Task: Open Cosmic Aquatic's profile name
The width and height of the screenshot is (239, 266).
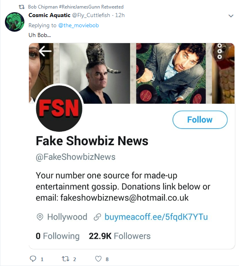Action: tap(49, 15)
